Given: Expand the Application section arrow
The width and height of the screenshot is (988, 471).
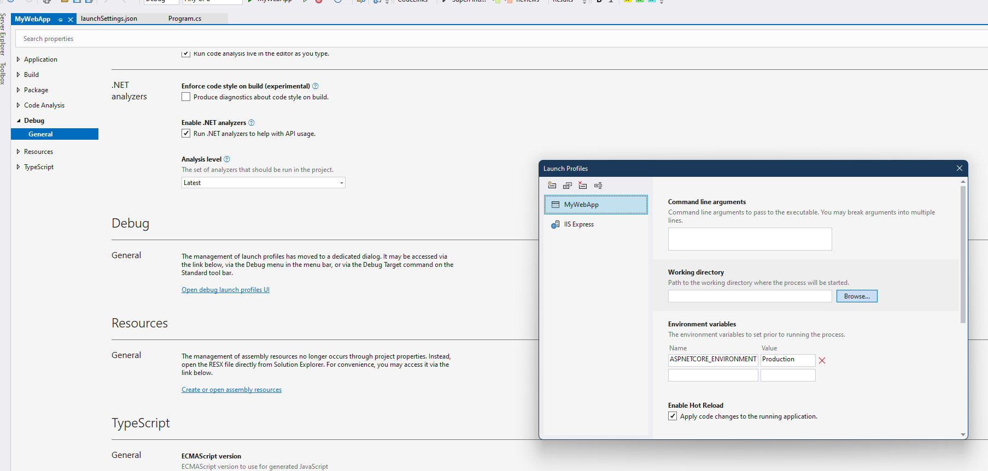Looking at the screenshot, I should pos(18,59).
